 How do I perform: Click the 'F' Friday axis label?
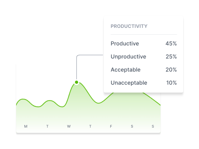pos(111,126)
